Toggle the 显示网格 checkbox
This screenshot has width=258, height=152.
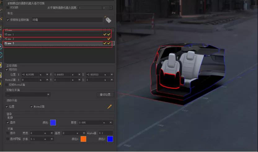pos(8,139)
